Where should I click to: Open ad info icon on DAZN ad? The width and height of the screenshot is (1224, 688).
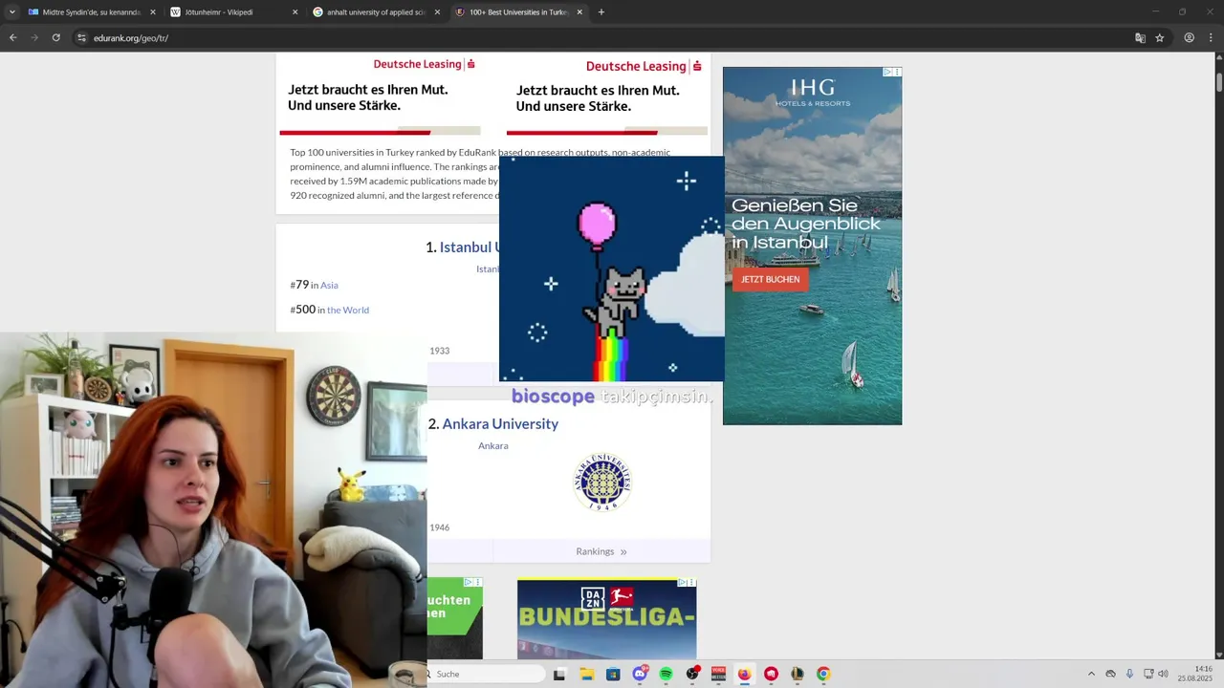tap(683, 582)
